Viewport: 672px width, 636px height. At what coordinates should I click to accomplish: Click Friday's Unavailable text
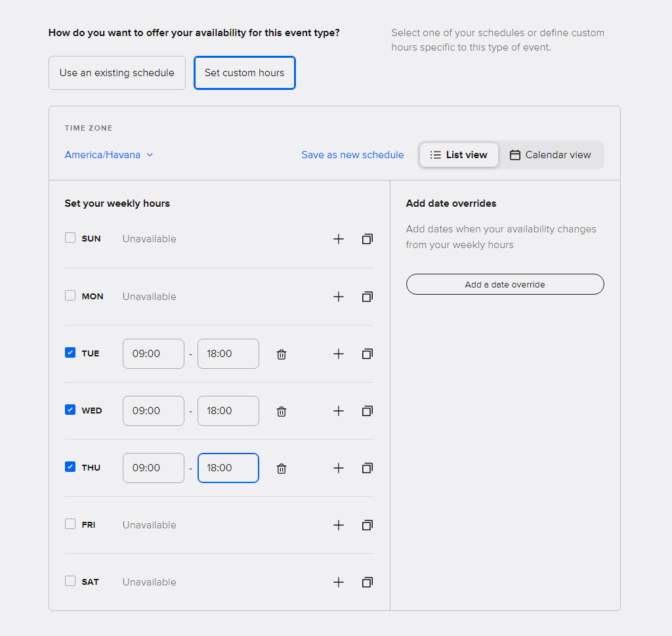(x=149, y=525)
